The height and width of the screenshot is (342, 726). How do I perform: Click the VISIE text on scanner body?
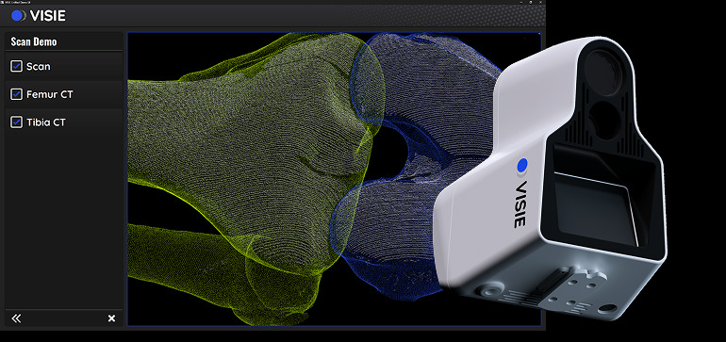coord(520,204)
